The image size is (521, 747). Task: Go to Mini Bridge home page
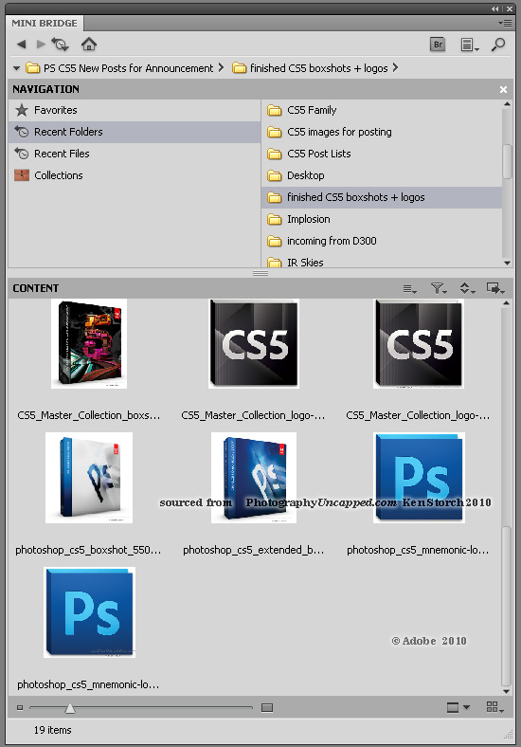[x=89, y=45]
